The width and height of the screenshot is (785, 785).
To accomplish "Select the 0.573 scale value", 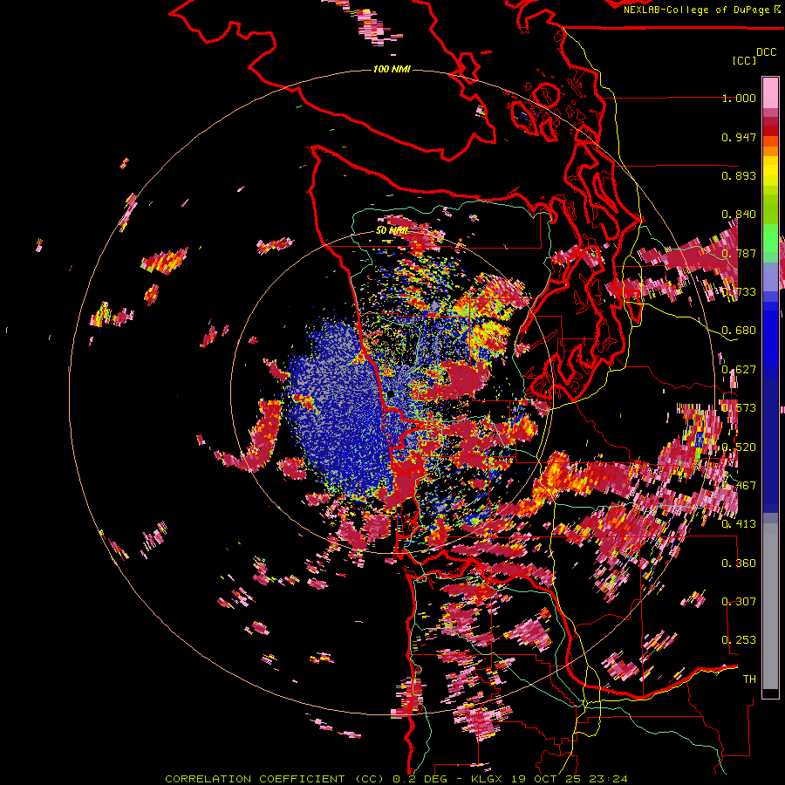I will tap(739, 408).
